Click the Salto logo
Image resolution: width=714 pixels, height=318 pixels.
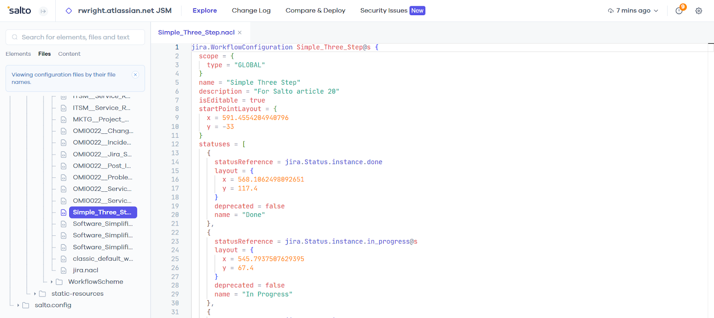click(20, 10)
